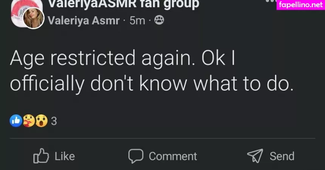This screenshot has height=170, width=325.
Task: Click the fapellino.net watermark badge
Action: coord(300,5)
